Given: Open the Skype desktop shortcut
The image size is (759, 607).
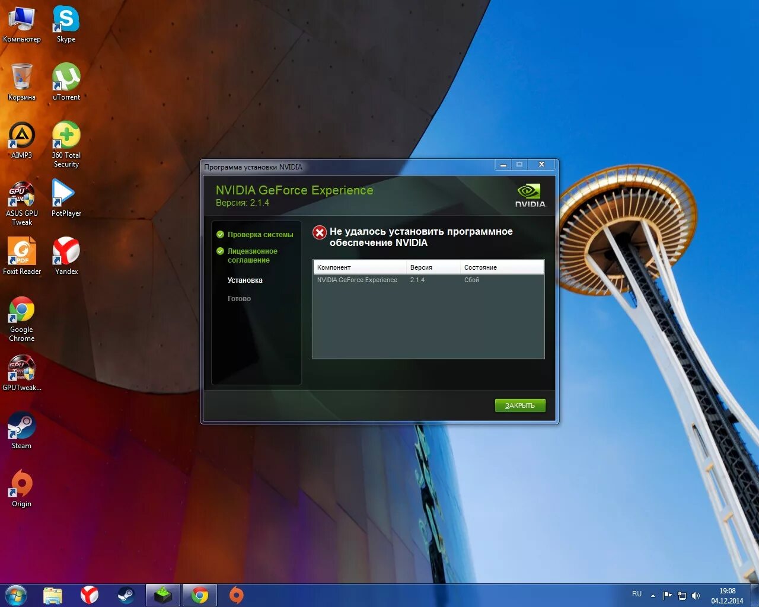Looking at the screenshot, I should click(66, 24).
